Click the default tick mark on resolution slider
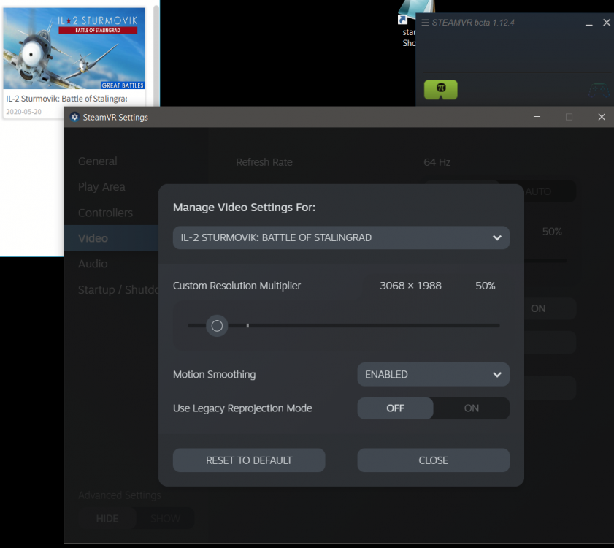Image resolution: width=614 pixels, height=548 pixels. click(247, 325)
